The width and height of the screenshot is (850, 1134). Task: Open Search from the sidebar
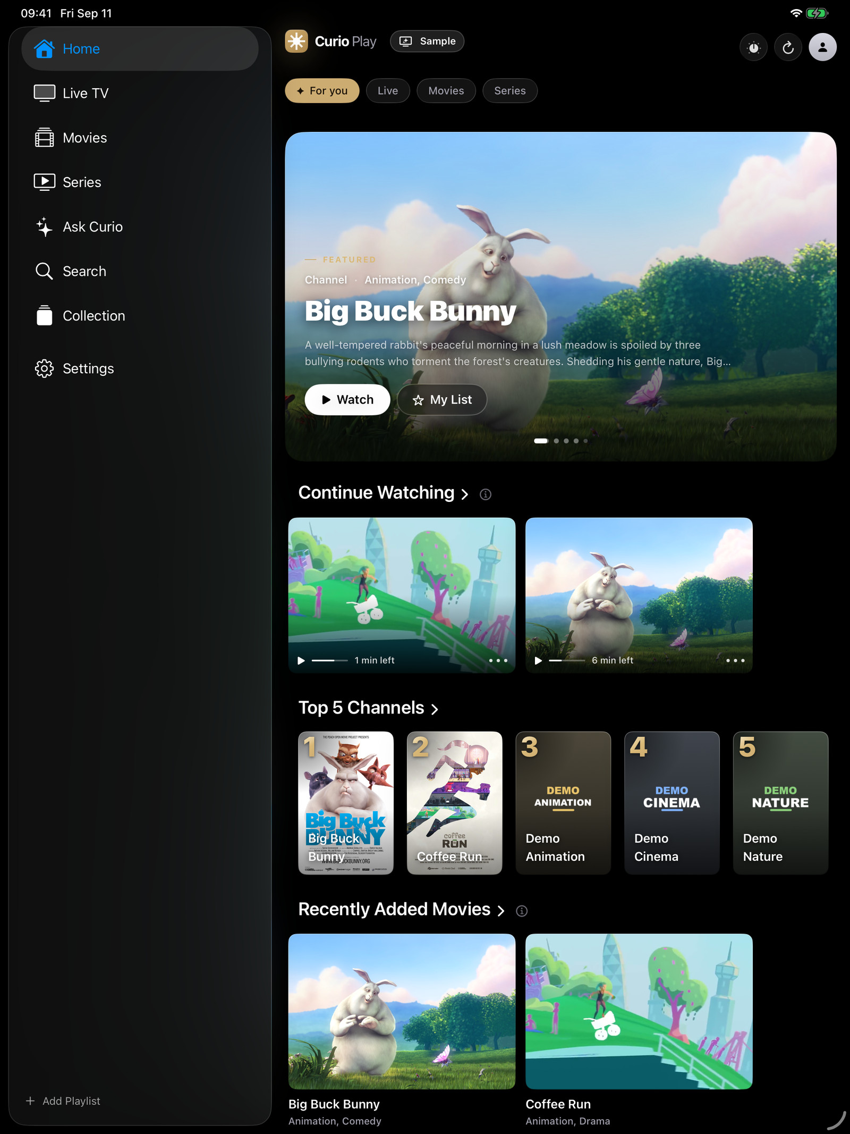pyautogui.click(x=140, y=271)
